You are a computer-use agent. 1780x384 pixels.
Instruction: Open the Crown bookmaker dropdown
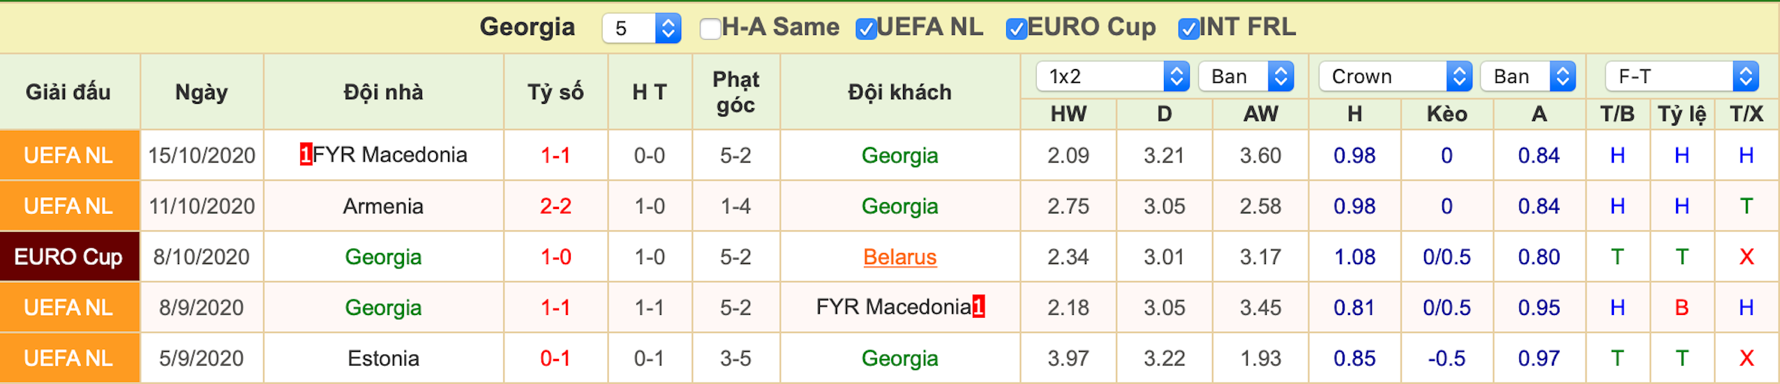coord(1395,76)
